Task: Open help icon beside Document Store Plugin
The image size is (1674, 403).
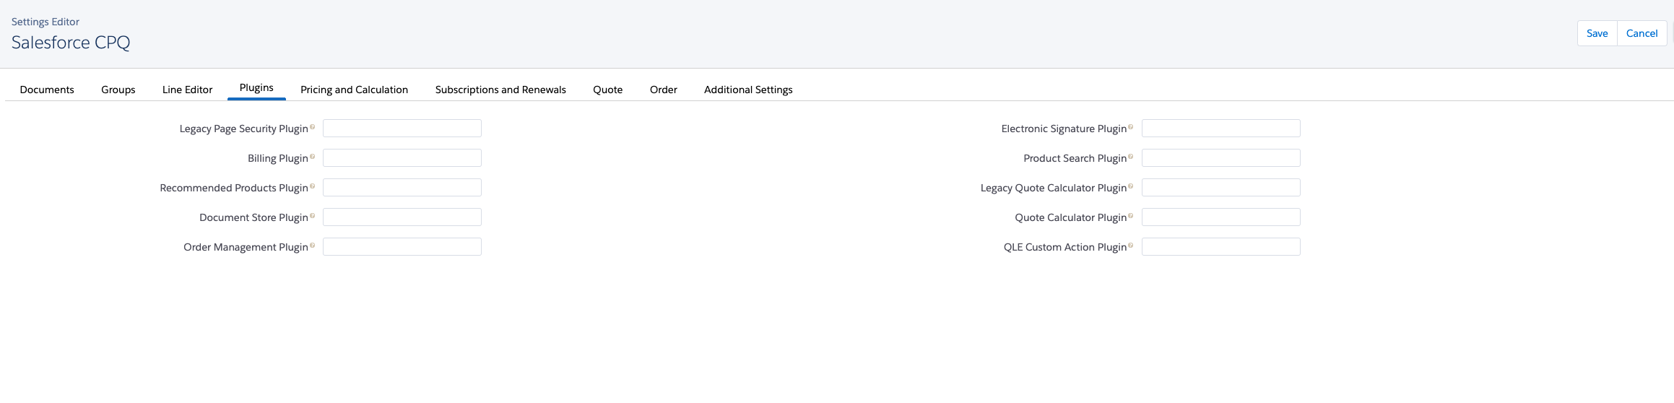Action: point(312,216)
